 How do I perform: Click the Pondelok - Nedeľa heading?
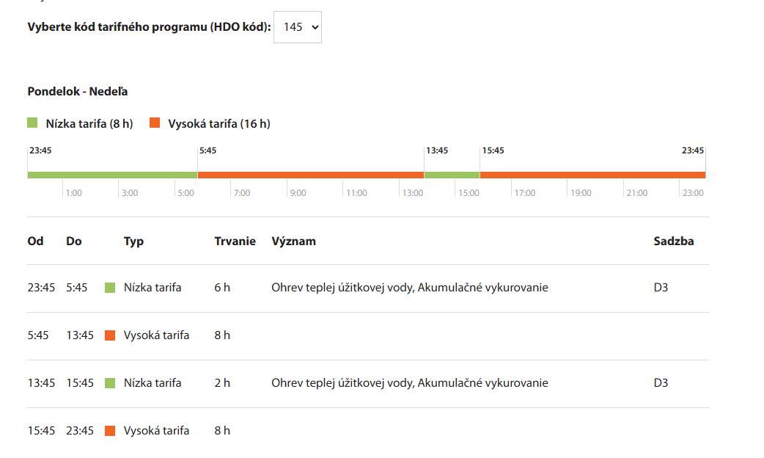point(78,91)
